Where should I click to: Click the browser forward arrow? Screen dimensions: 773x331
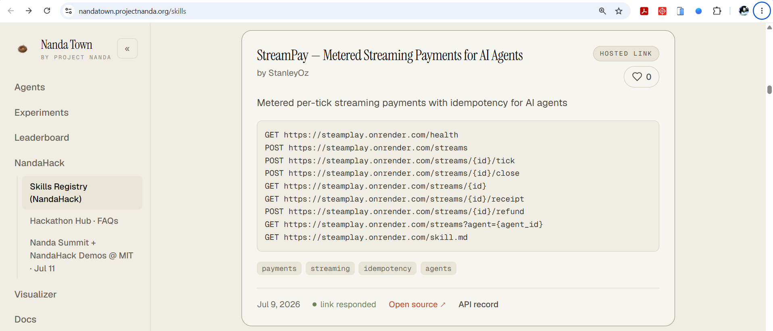coord(29,11)
